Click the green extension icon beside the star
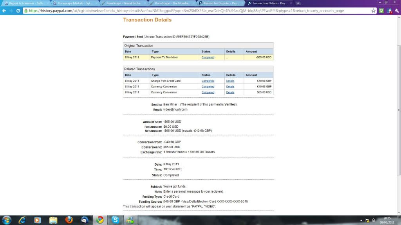This screenshot has width=401, height=225. point(381,11)
